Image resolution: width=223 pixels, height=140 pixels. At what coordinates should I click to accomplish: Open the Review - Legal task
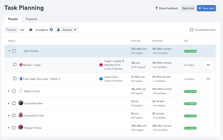point(32,65)
